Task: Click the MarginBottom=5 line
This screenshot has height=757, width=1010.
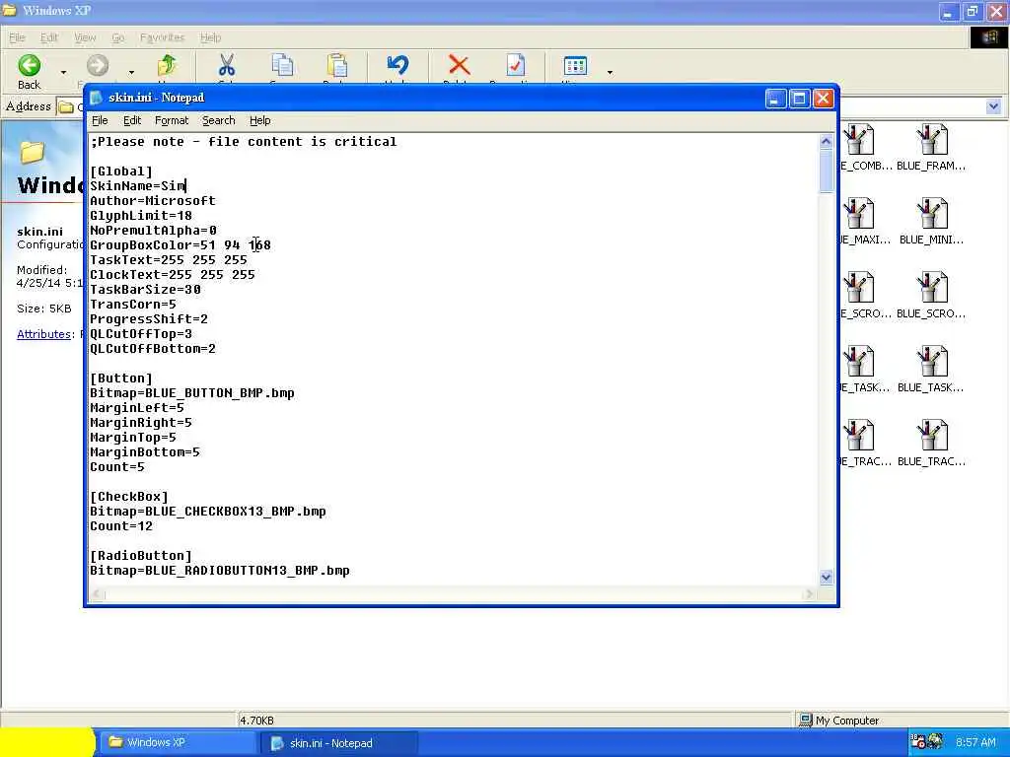Action: [x=145, y=452]
